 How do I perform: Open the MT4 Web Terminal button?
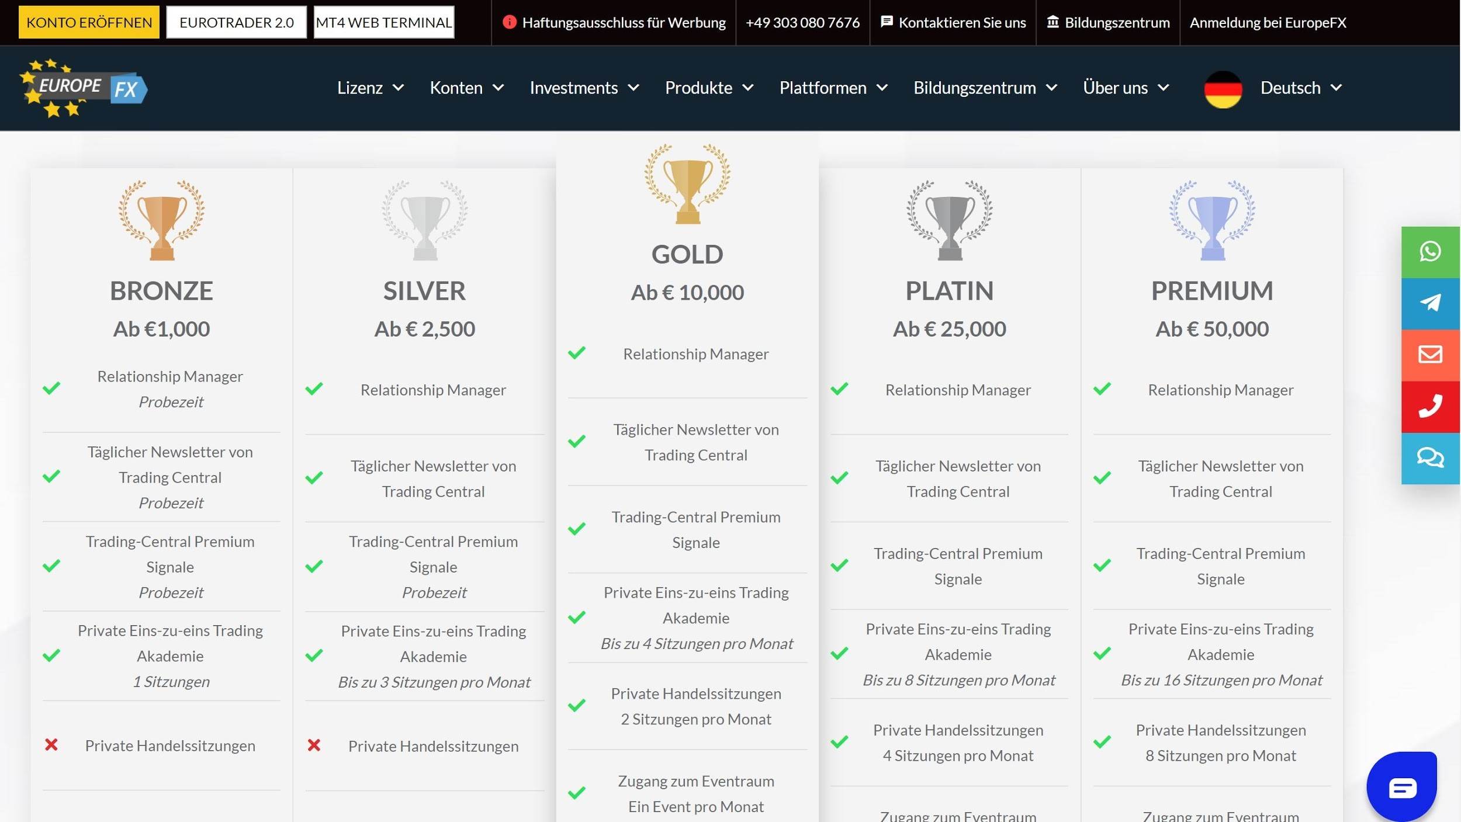(x=383, y=22)
